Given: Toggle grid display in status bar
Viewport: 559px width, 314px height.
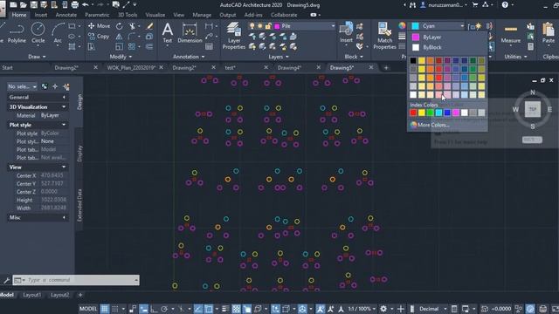Looking at the screenshot, I should (x=105, y=309).
